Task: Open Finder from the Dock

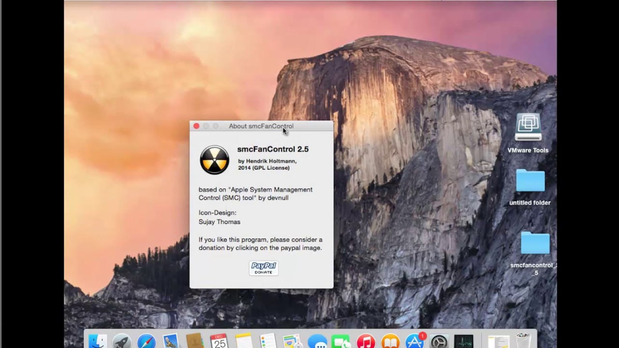Action: coord(98,341)
